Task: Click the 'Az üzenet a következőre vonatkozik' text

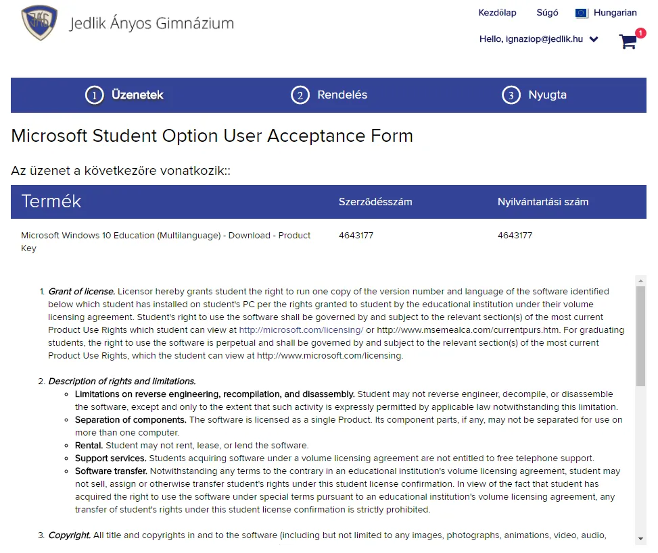Action: [x=121, y=171]
